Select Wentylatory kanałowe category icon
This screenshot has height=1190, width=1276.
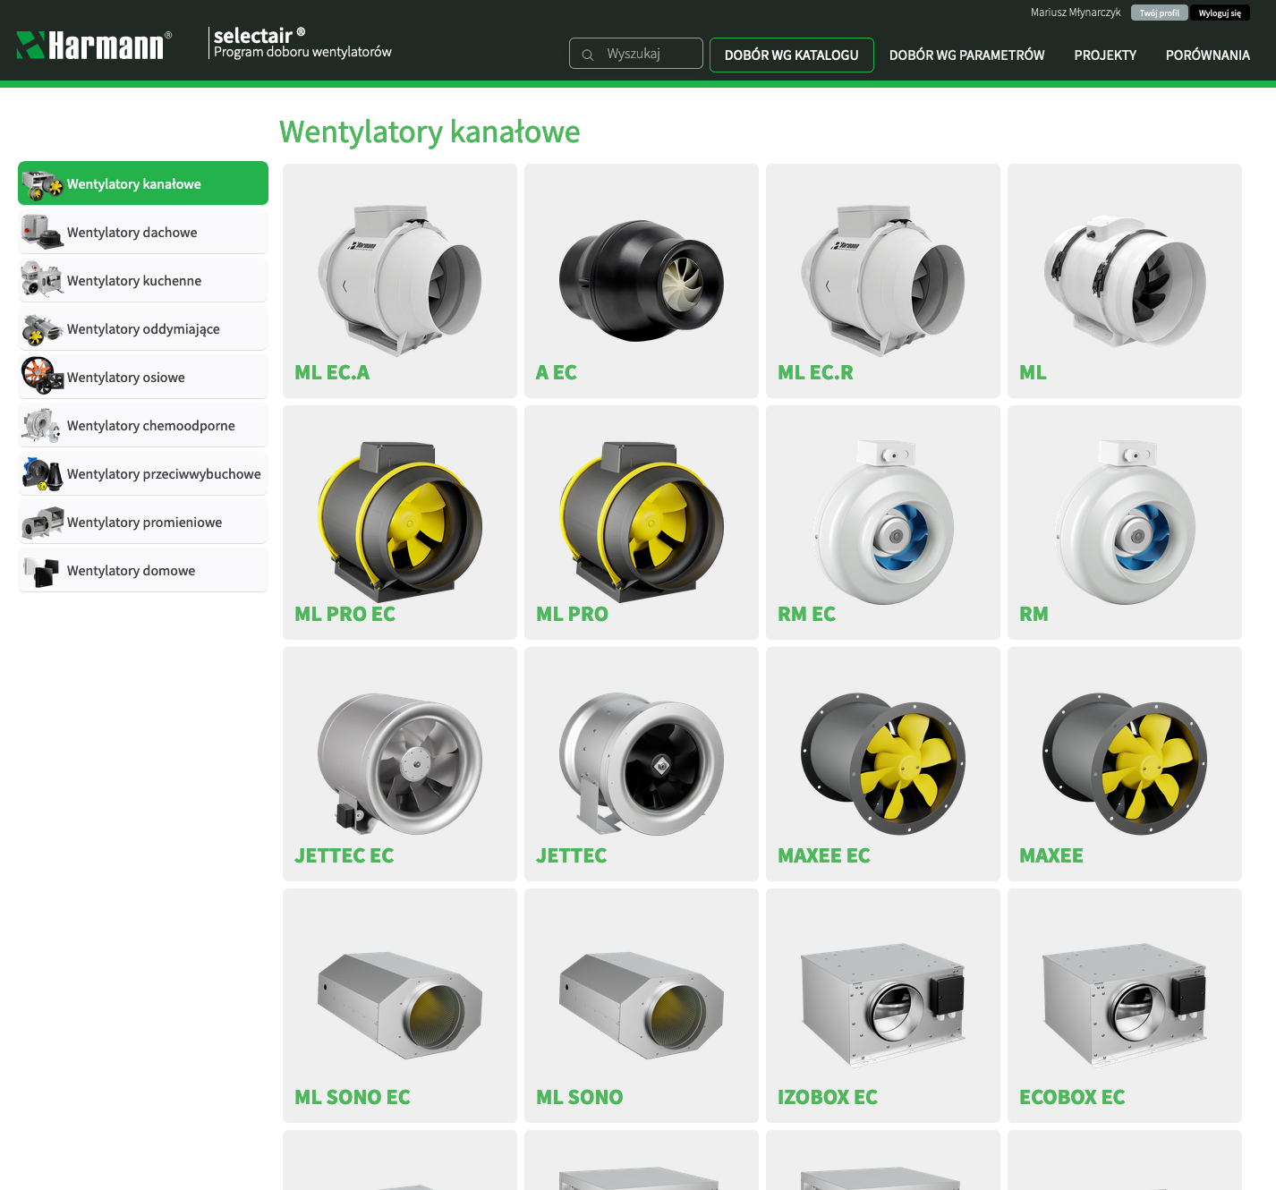[42, 183]
